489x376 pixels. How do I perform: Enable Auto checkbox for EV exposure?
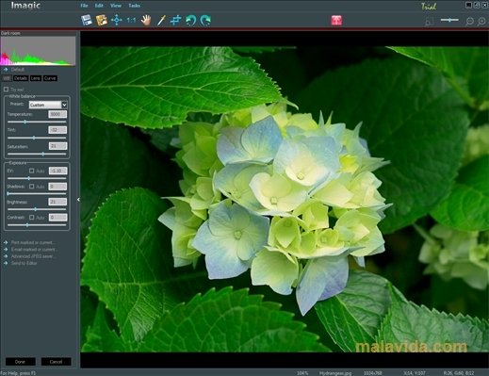tap(32, 171)
